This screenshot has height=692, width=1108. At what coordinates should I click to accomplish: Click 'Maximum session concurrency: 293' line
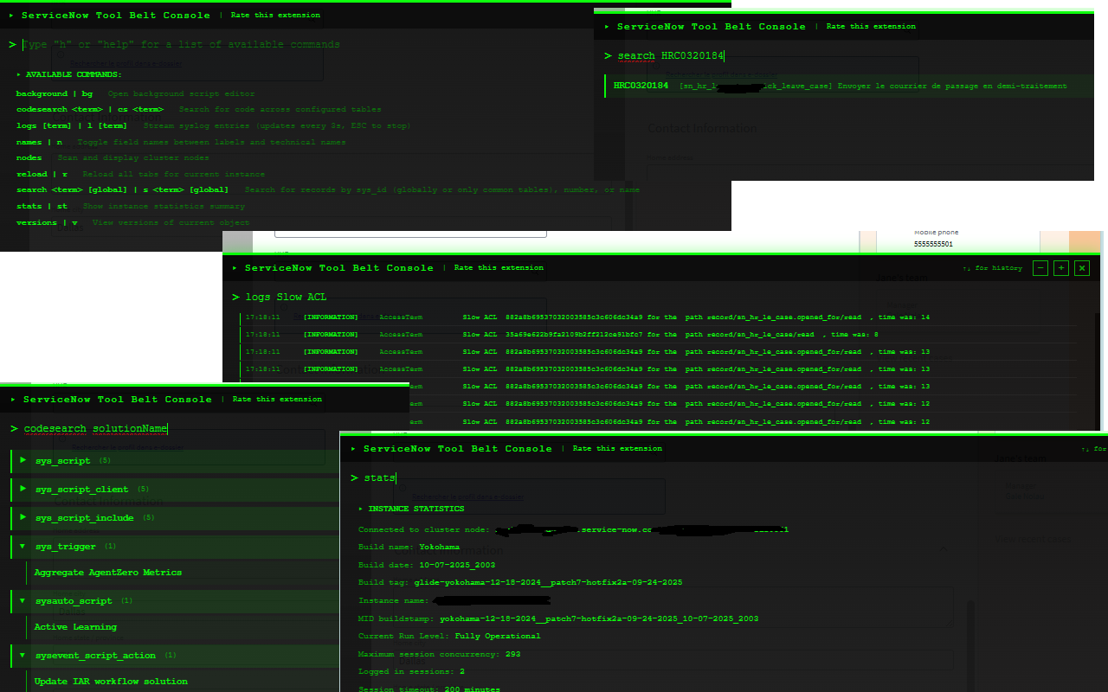pos(439,654)
